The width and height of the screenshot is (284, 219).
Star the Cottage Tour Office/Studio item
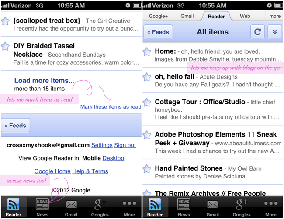point(147,103)
